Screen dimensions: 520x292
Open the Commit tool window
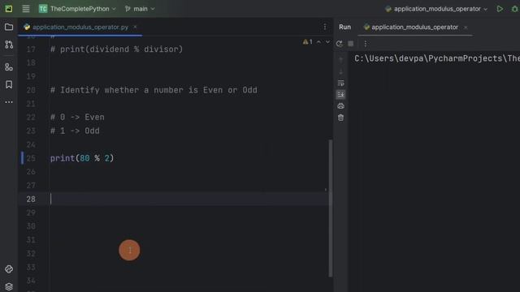9,45
